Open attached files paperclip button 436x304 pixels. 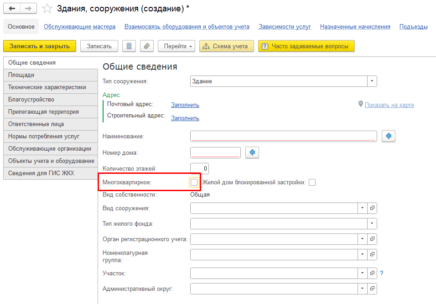146,46
